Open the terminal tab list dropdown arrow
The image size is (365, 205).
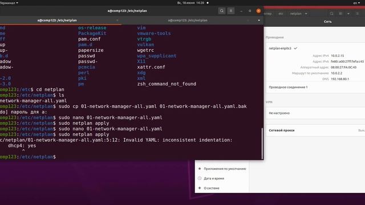tap(259, 20)
